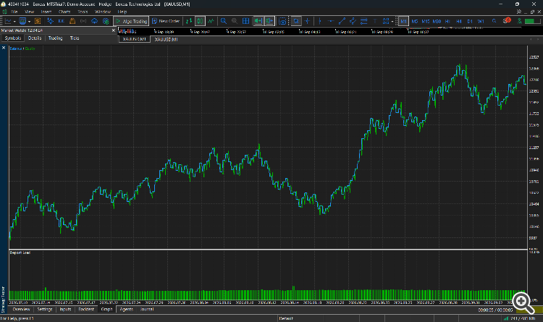This screenshot has width=543, height=322.
Task: Switch to the H1 timeframe
Action: [x=447, y=22]
